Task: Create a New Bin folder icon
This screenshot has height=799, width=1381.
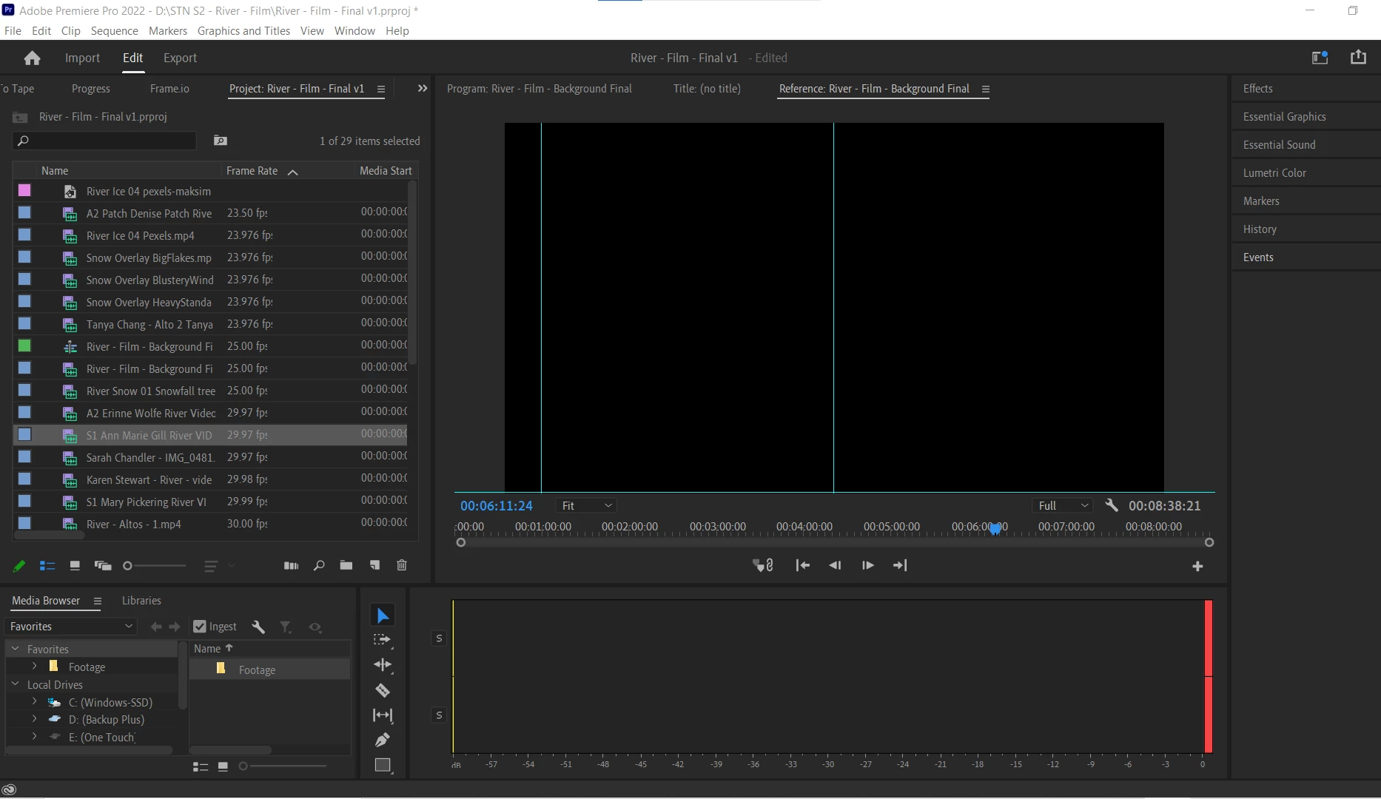Action: coord(346,565)
